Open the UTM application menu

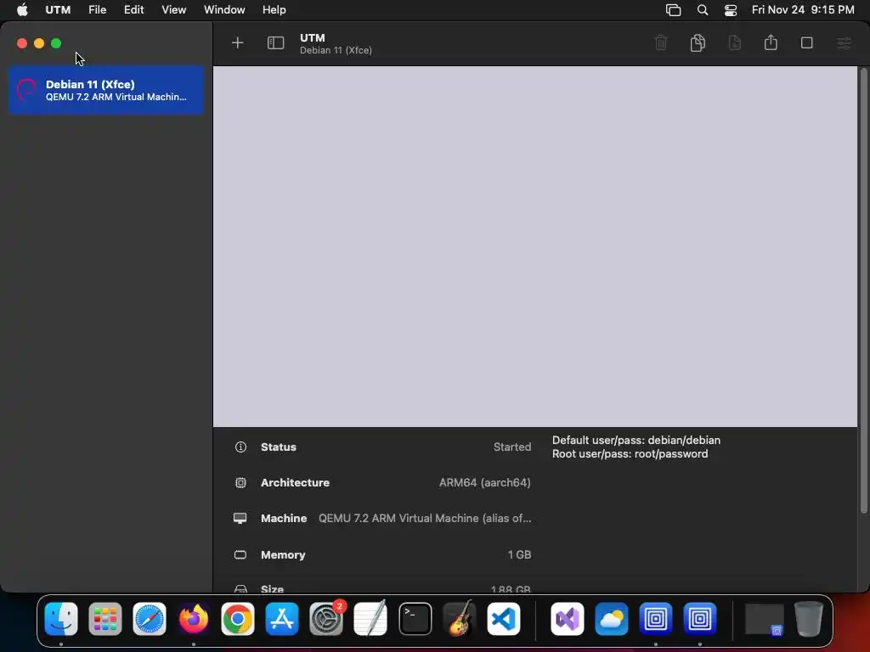point(58,10)
